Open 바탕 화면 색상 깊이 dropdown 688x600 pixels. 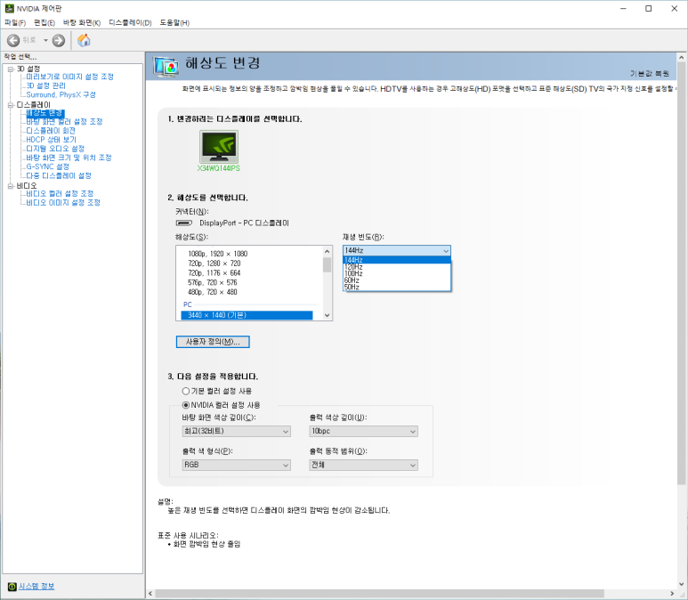coord(236,432)
